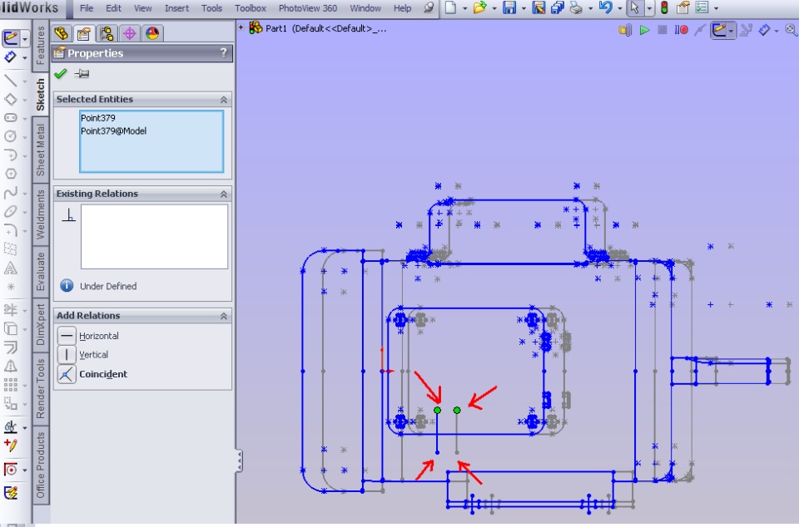Open the FeatureManager design tree tab icon
The image size is (799, 527).
(62, 33)
